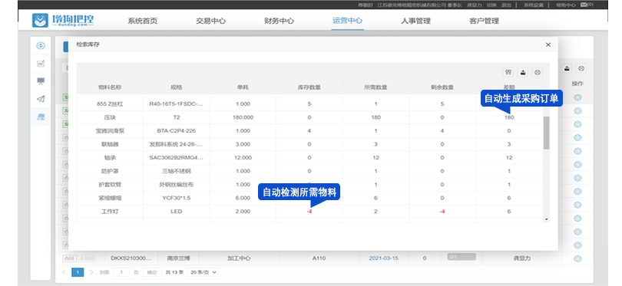Select the 防护罩 material cell
Screen dimensions: 622x286
pyautogui.click(x=110, y=171)
